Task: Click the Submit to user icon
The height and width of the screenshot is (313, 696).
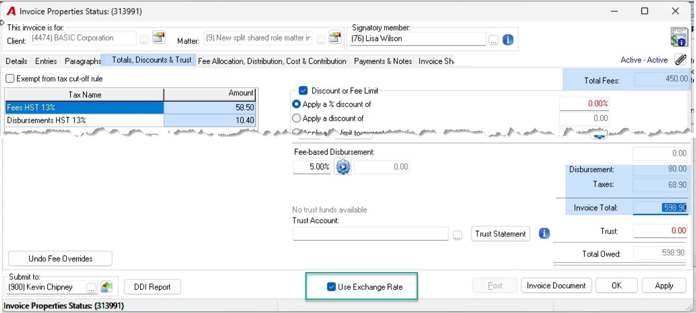Action: pos(106,287)
